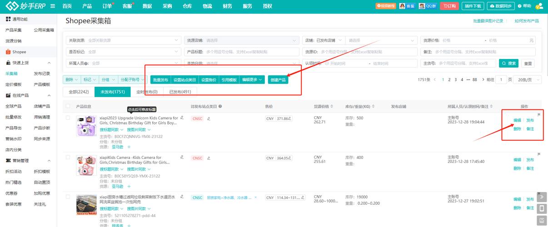Click the mobile phone floating icon on the right edge
This screenshot has height=227, width=548.
point(542,209)
